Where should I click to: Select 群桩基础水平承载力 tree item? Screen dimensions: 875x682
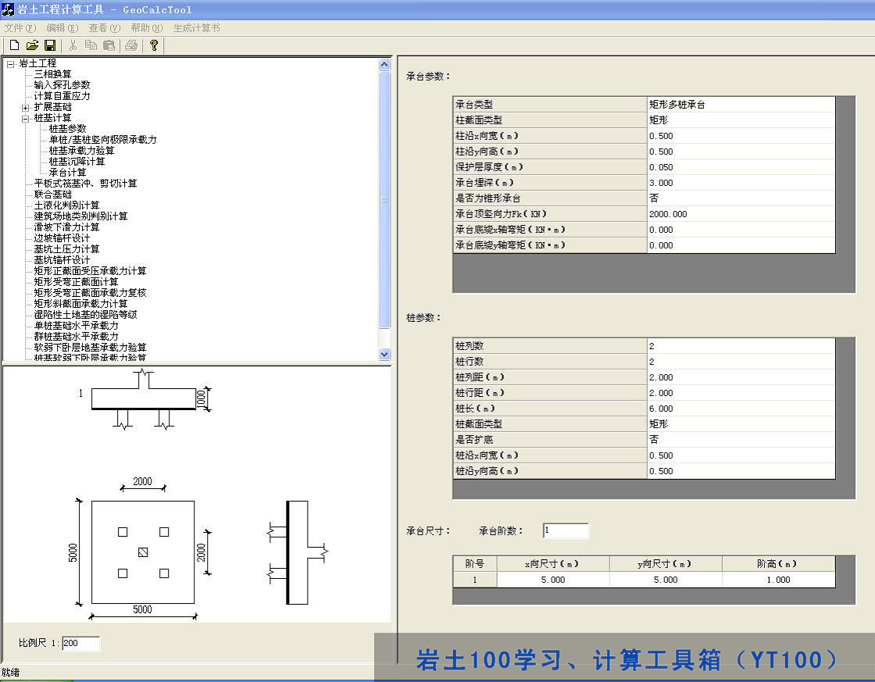pyautogui.click(x=76, y=337)
